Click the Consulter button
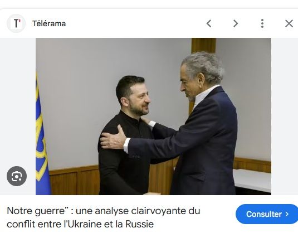Viewport: 298px width, 233px height. (x=267, y=214)
